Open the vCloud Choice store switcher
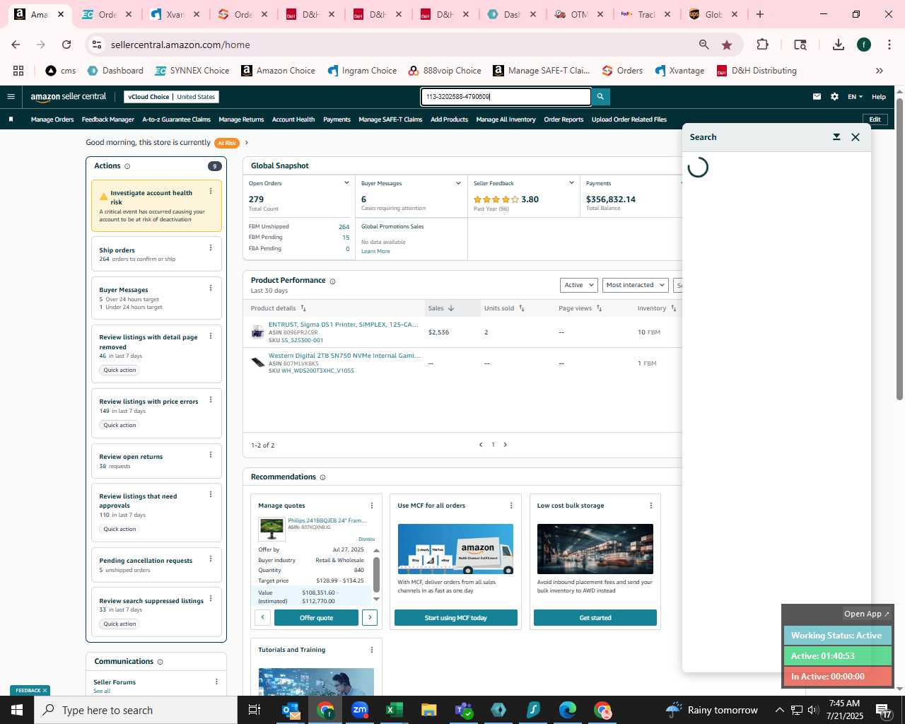 [171, 97]
